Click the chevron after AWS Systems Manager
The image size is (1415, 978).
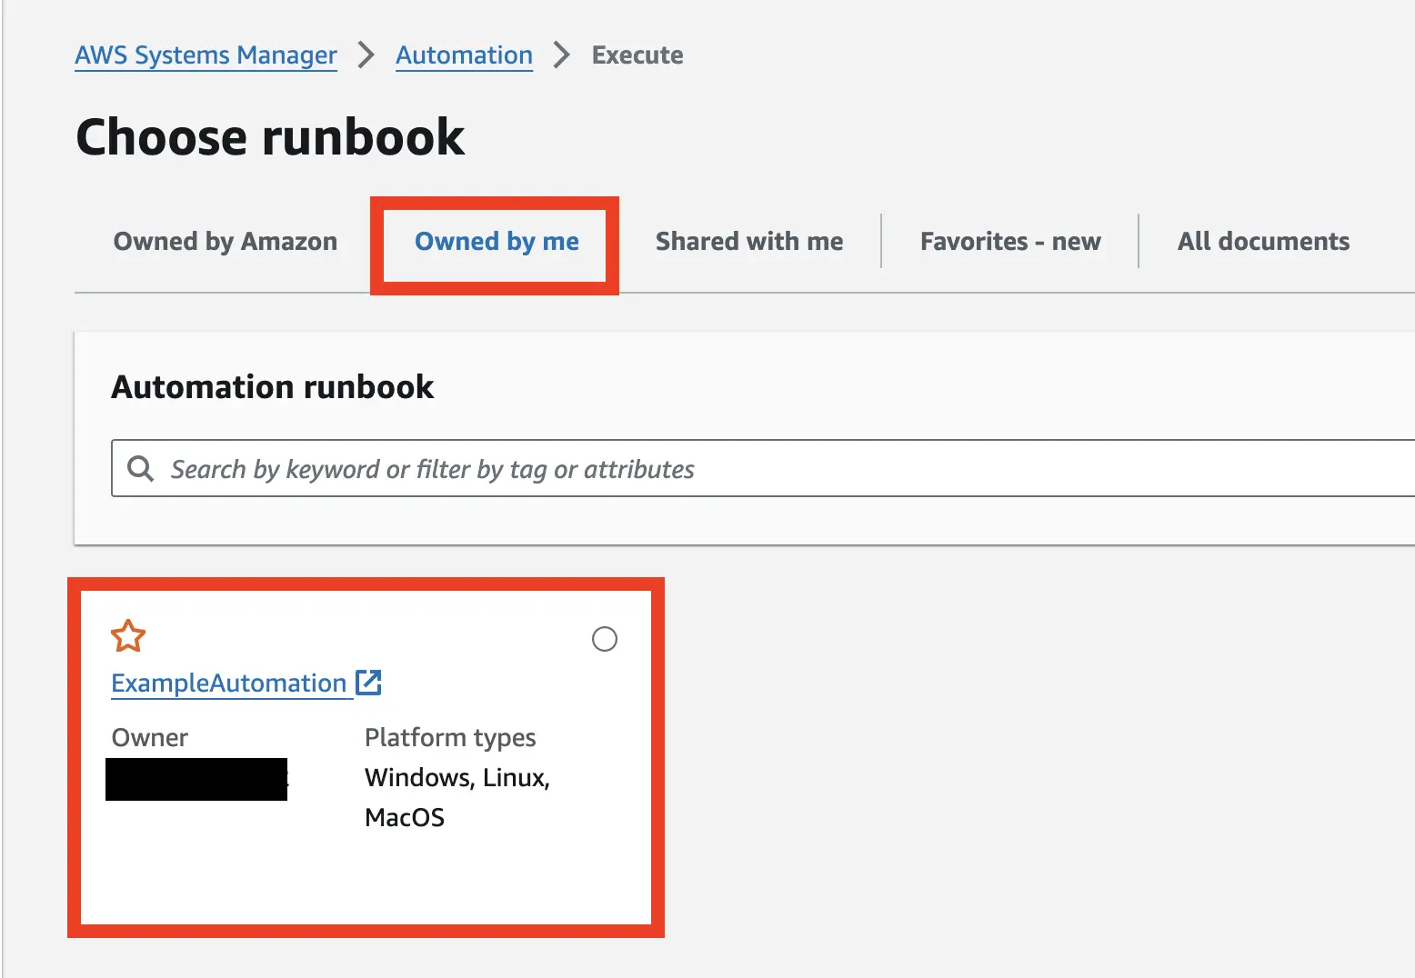pos(366,55)
